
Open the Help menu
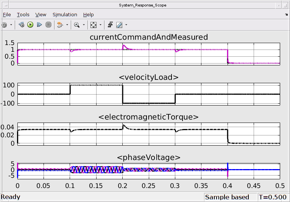tap(89, 15)
